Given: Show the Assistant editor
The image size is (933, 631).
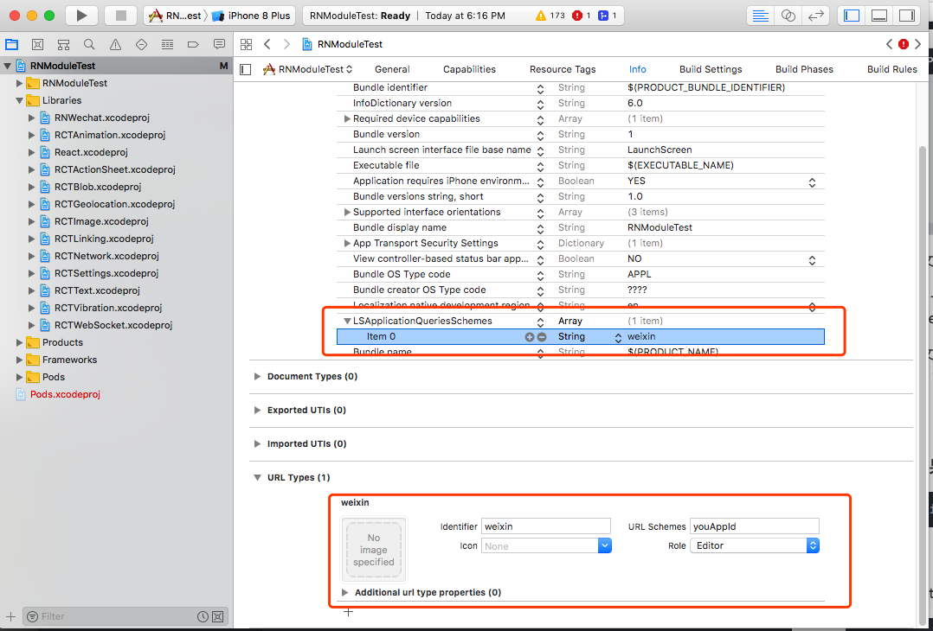Looking at the screenshot, I should 788,16.
